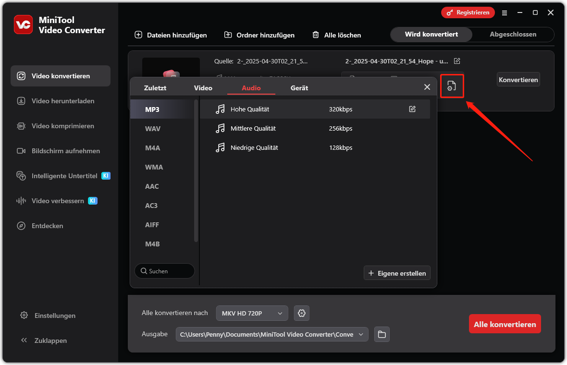Open Video herunterladen from sidebar
This screenshot has height=365, width=567.
[61, 101]
